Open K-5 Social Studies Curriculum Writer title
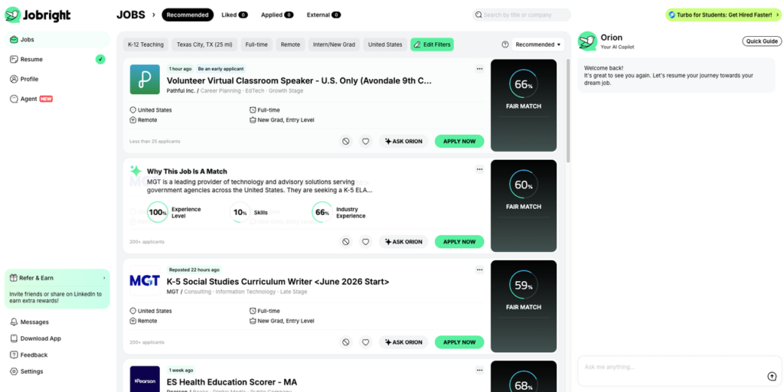The width and height of the screenshot is (784, 392). click(277, 282)
